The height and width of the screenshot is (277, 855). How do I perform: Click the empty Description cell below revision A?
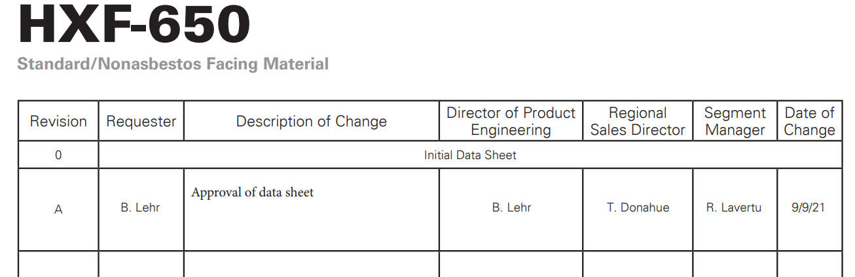click(312, 265)
